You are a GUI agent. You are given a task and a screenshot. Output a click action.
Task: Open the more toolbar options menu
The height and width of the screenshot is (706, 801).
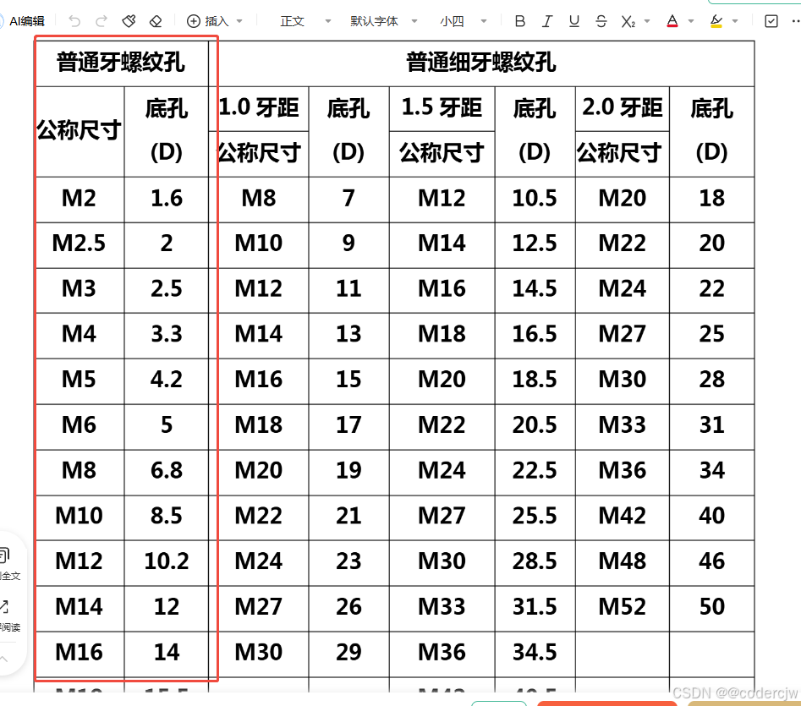tap(795, 21)
